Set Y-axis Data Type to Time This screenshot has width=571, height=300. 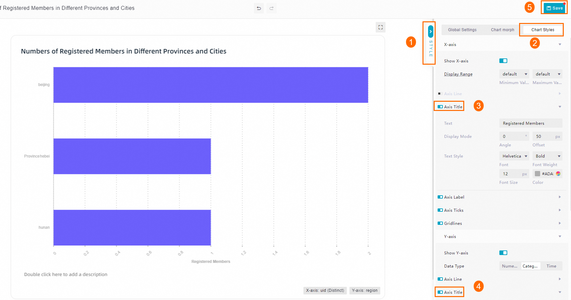pyautogui.click(x=551, y=266)
